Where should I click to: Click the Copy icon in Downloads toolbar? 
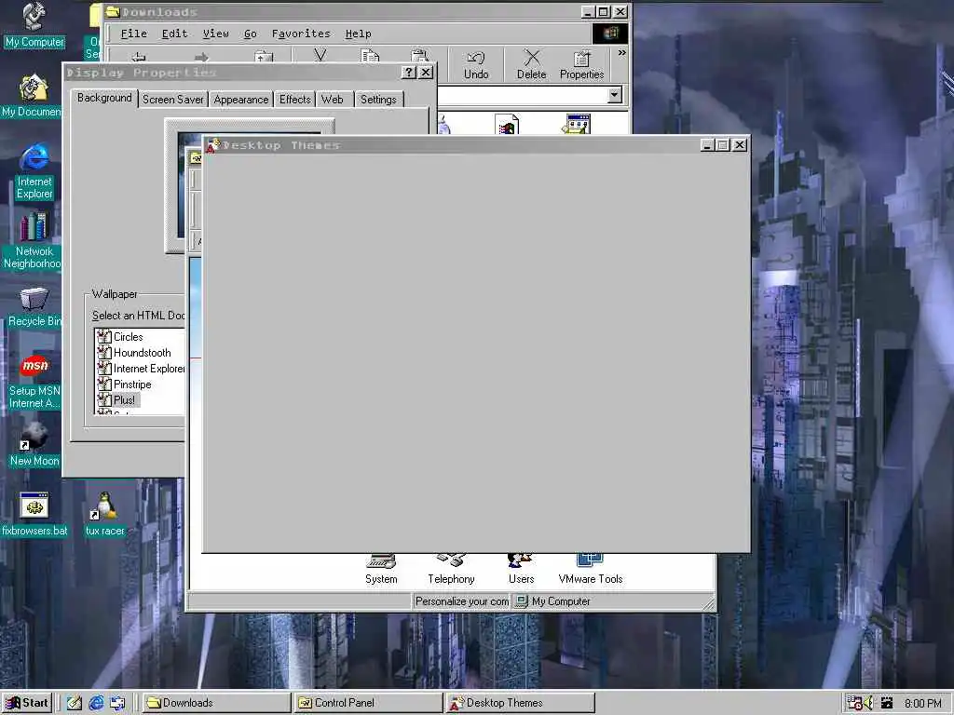[x=370, y=57]
